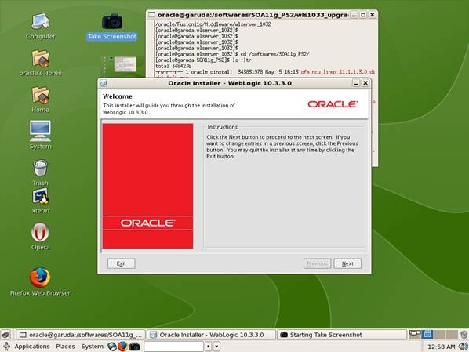Click the thumbnail image on the desktop
This screenshot has width=469, height=352.
[125, 64]
